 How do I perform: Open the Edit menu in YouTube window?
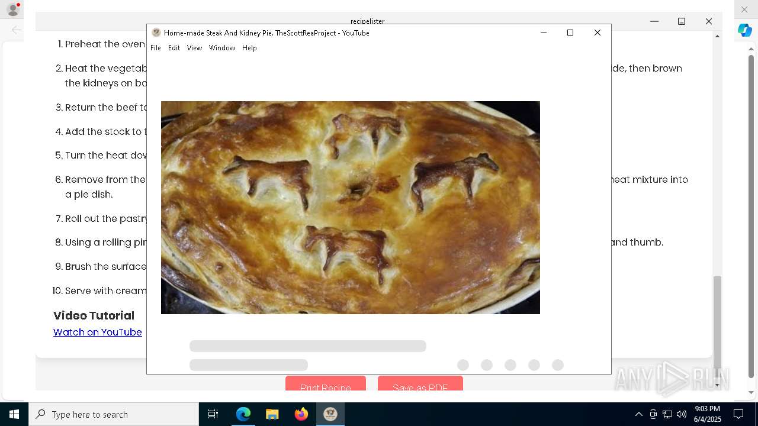tap(174, 48)
